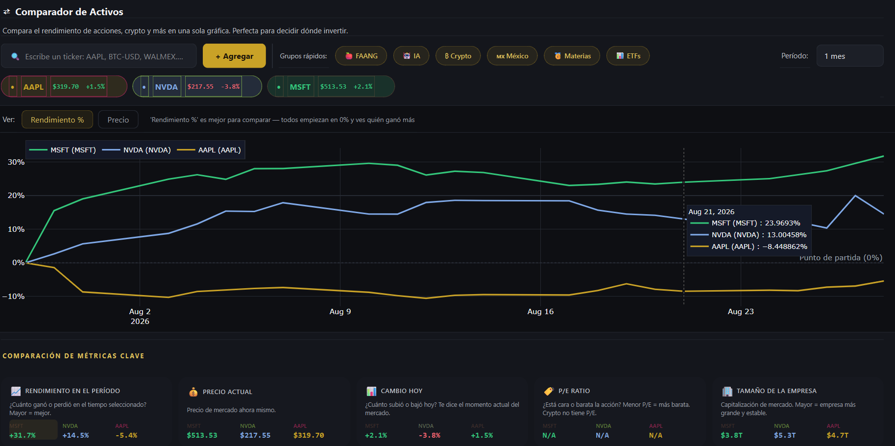Click the AAPL chip price $319.70
Viewport: 895px width, 446px height.
pyautogui.click(x=66, y=87)
